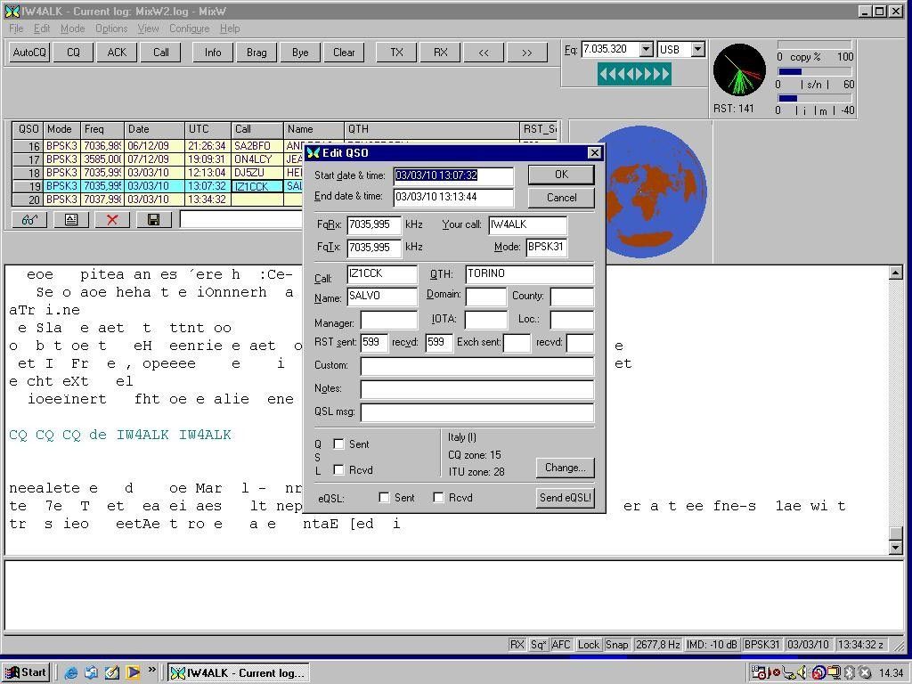The height and width of the screenshot is (684, 912).
Task: Click the speaker volume tray icon
Action: 801,673
